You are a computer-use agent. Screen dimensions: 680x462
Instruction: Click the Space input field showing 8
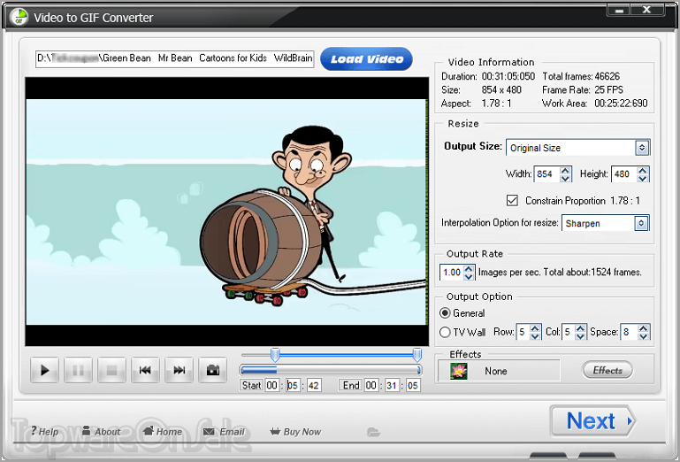pos(630,332)
